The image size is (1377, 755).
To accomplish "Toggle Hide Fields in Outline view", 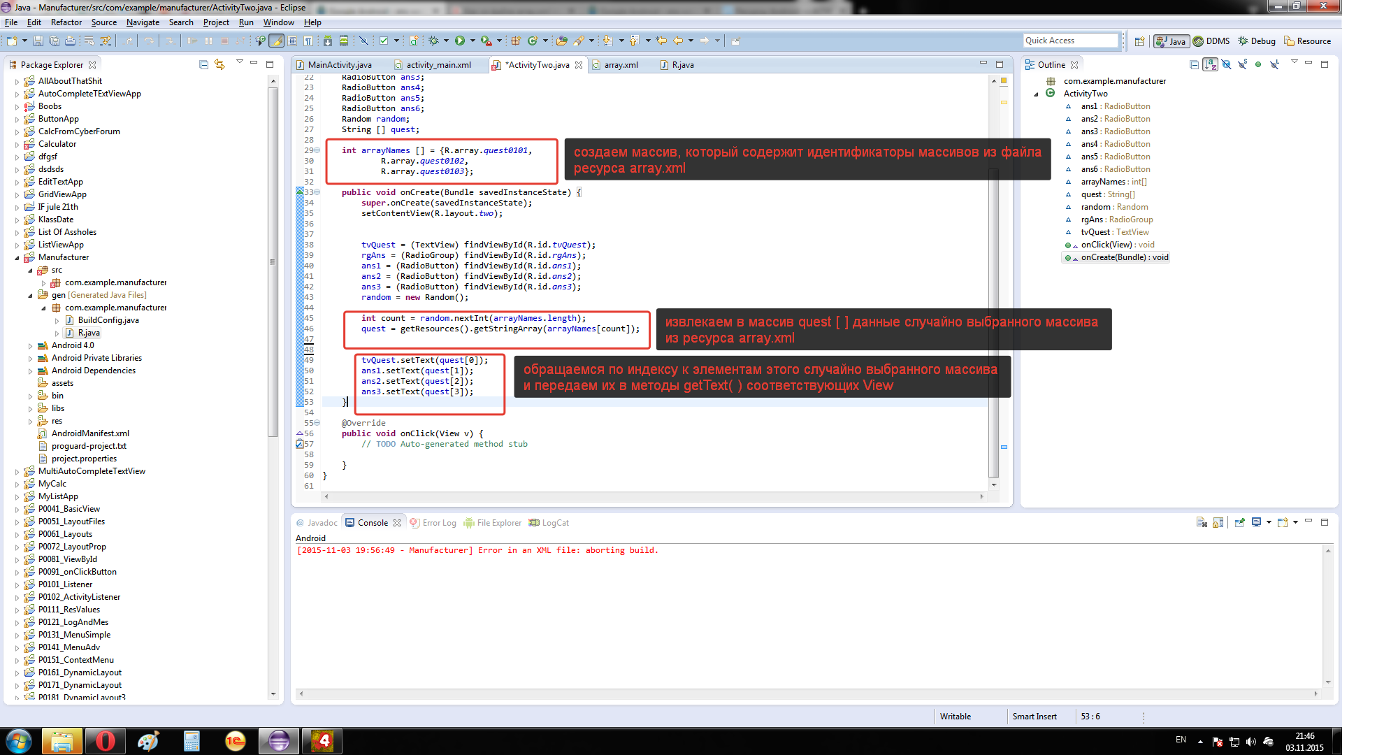I will click(x=1226, y=65).
